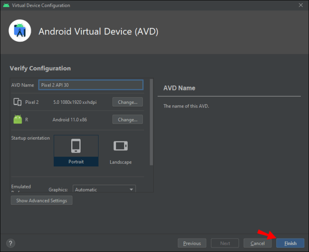309x252 pixels.
Task: Click the 'Graphics:' label
Action: click(58, 189)
